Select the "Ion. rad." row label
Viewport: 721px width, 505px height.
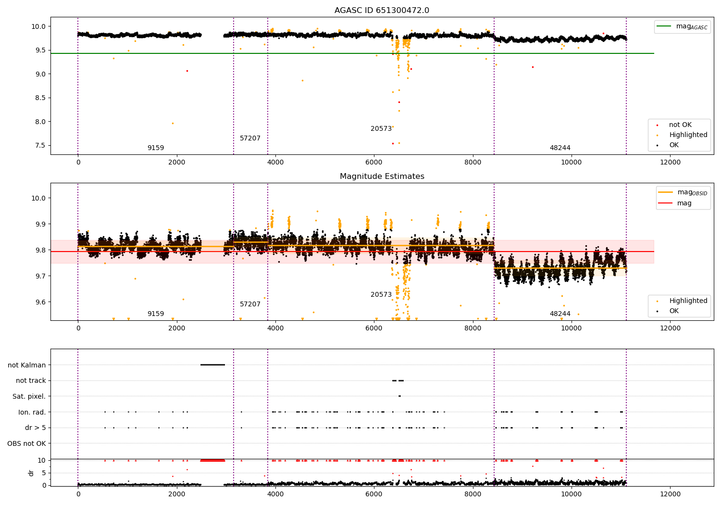point(32,412)
